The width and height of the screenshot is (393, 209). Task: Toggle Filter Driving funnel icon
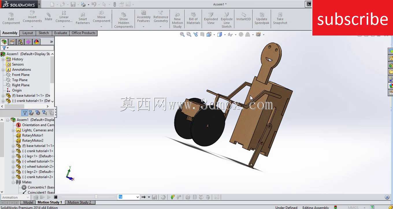pos(38,113)
